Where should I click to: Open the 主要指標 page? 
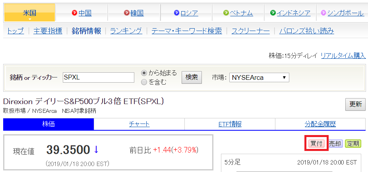pyautogui.click(x=48, y=31)
